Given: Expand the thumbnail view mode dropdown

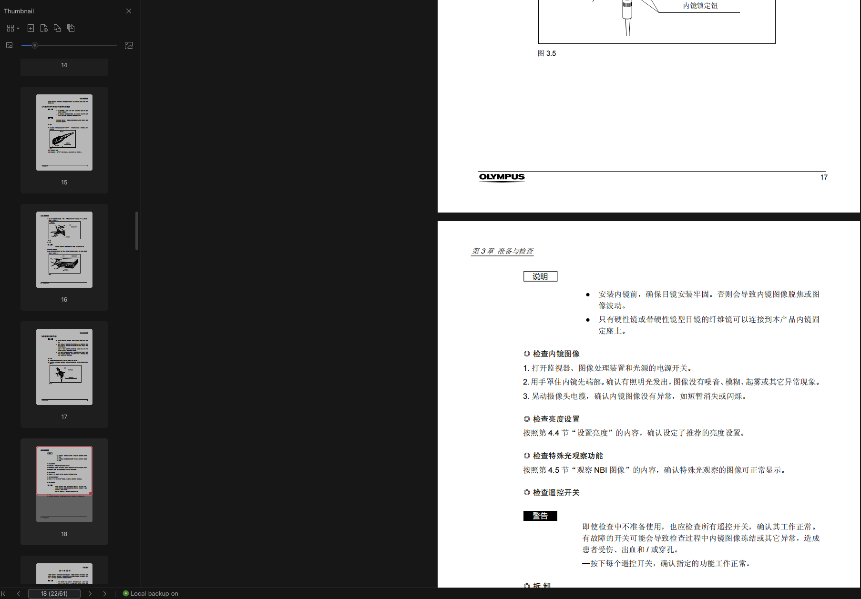Looking at the screenshot, I should (19, 28).
